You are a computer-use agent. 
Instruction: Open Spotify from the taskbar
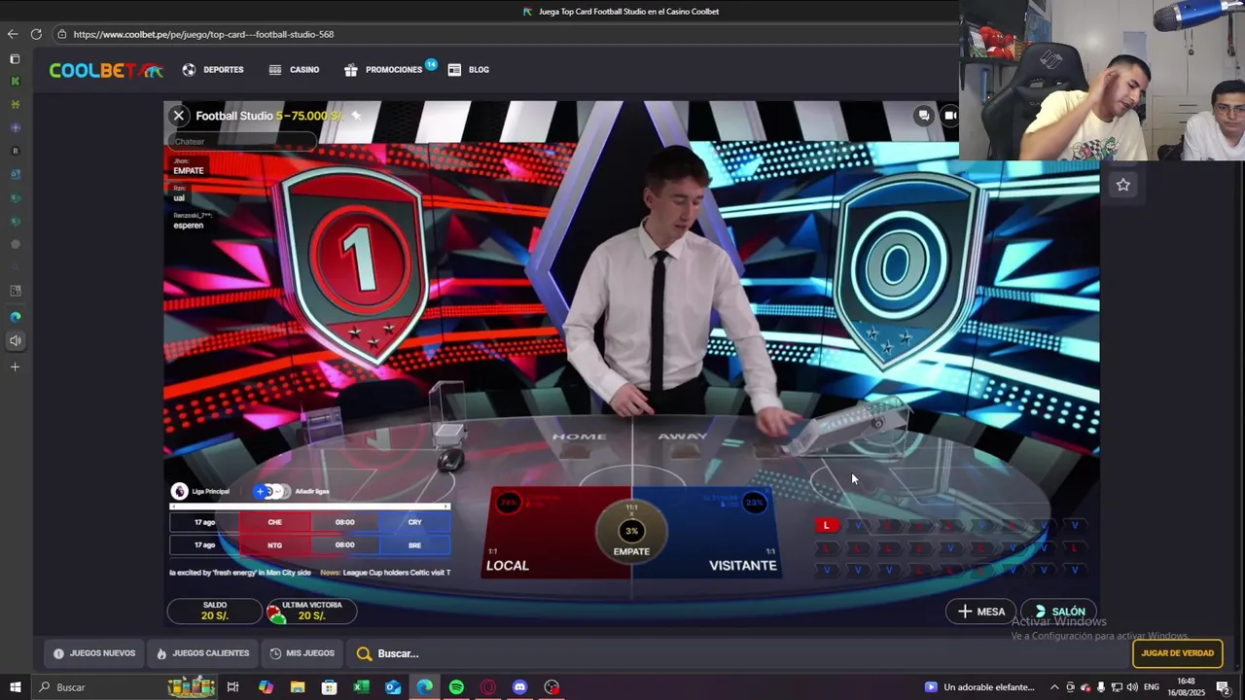coord(456,687)
